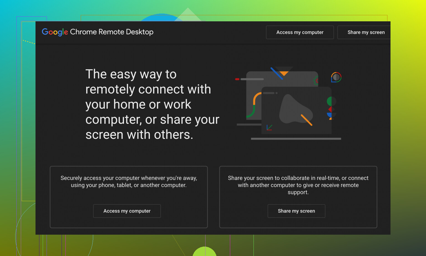426x256 pixels.
Task: Click the Google logo in the header
Action: point(55,32)
